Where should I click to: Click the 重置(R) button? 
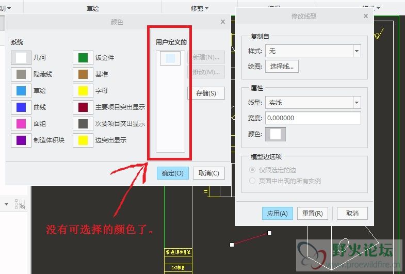click(313, 214)
